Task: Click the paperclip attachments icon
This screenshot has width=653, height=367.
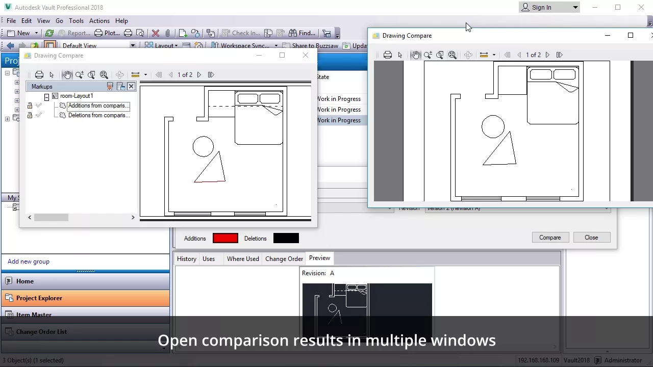Action: coord(167,33)
